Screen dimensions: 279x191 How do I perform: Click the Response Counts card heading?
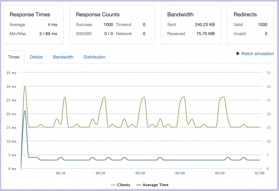[x=98, y=14]
